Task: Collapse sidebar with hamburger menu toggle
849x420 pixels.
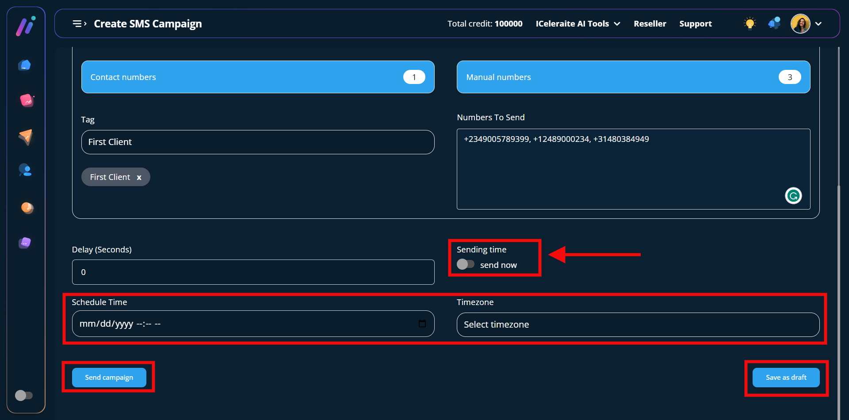Action: 79,24
